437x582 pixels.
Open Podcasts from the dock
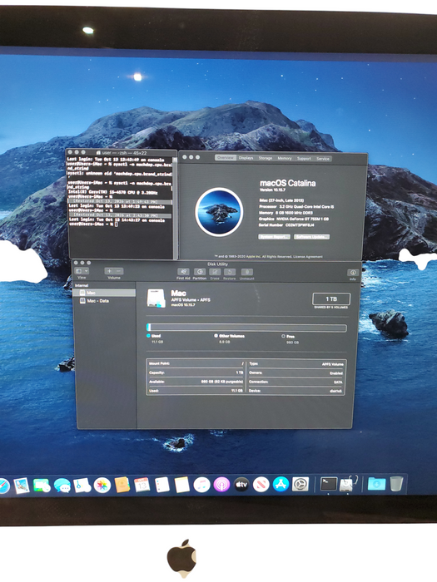click(221, 485)
